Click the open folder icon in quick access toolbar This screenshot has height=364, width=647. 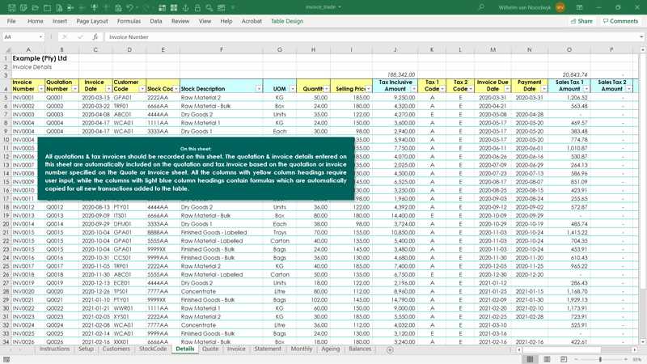point(36,8)
